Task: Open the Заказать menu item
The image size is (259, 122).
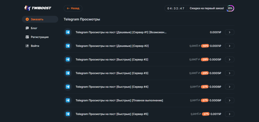Action: click(x=40, y=19)
